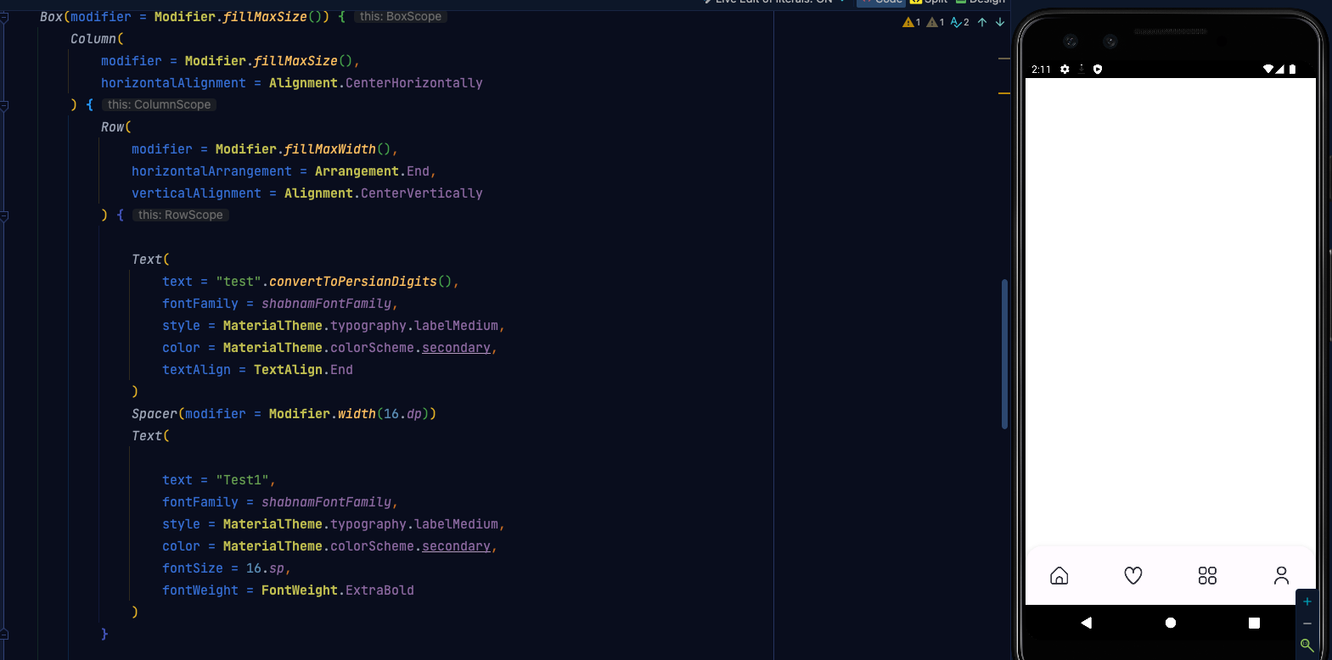Screen dimensions: 1332x660
Task: Collapse the ColumnScope lambda fold marker
Action: [x=4, y=105]
